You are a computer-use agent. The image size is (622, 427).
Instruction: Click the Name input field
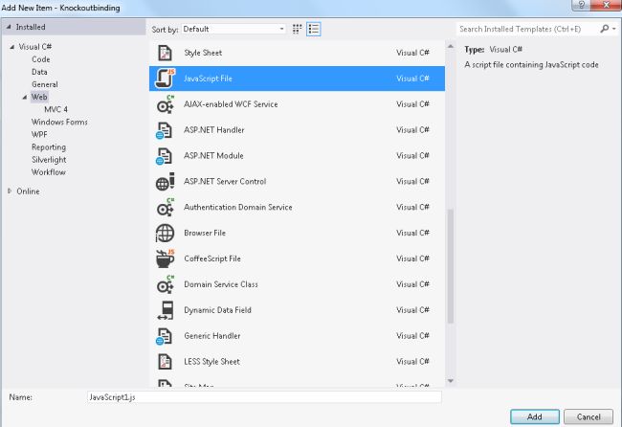coord(264,396)
